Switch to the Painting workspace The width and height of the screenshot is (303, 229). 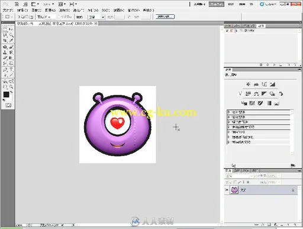(x=242, y=4)
